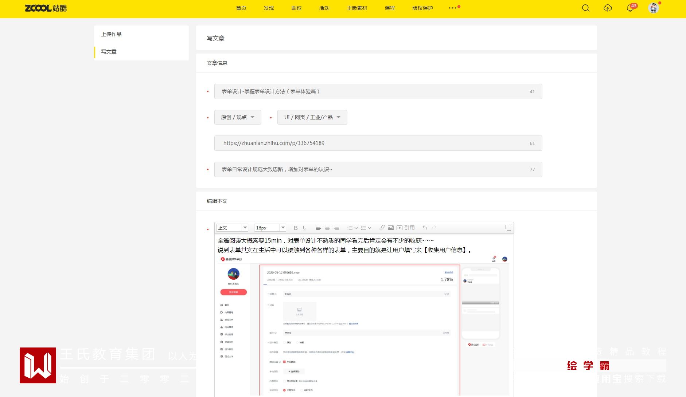Click the embedded 西瓜创作平台 screenshot in editor
686x397 pixels.
coord(363,325)
